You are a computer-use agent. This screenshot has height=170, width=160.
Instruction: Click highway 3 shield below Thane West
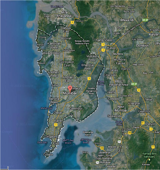coord(103,45)
